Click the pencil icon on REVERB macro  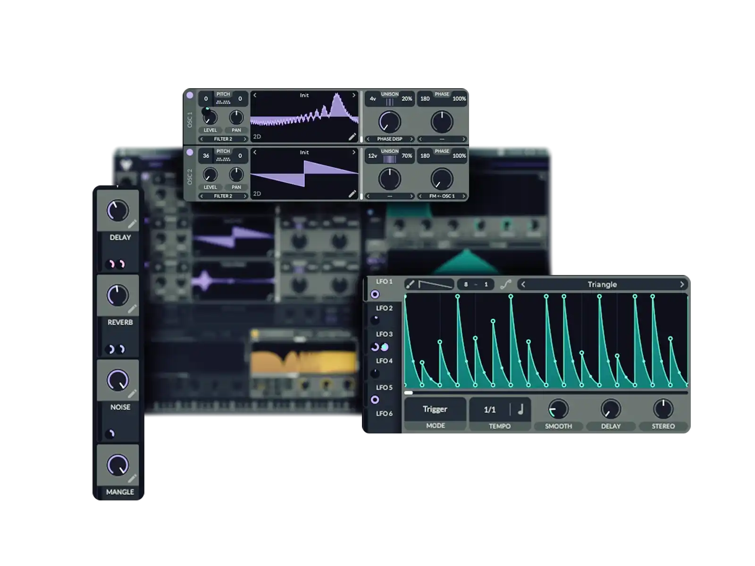pyautogui.click(x=132, y=309)
